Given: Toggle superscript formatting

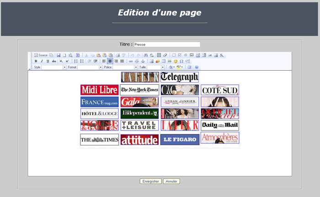Looking at the screenshot, I should [x=67, y=61].
